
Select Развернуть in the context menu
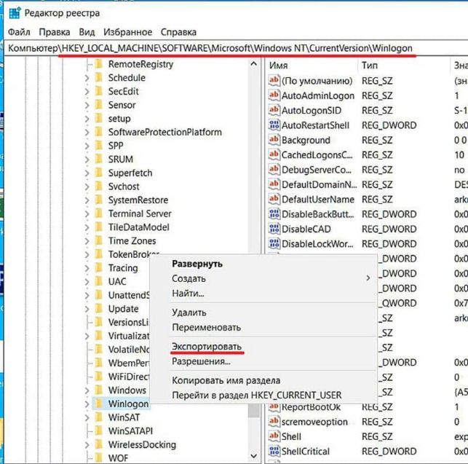[x=197, y=264]
